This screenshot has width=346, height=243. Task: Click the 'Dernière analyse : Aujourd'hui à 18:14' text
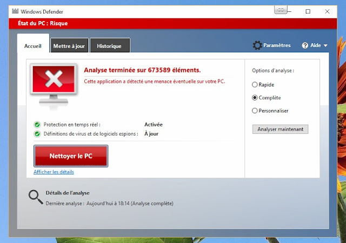pyautogui.click(x=109, y=203)
